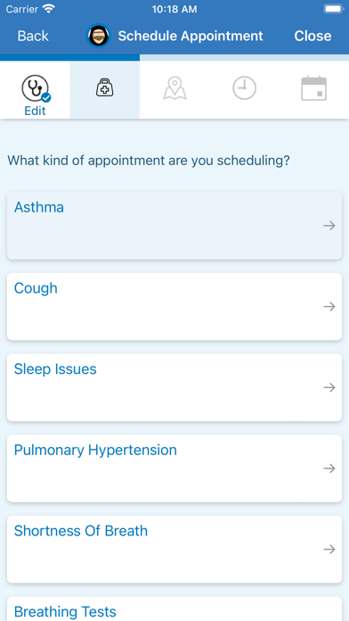Click the arrow beside Sleep Issues
The width and height of the screenshot is (349, 621).
[329, 387]
